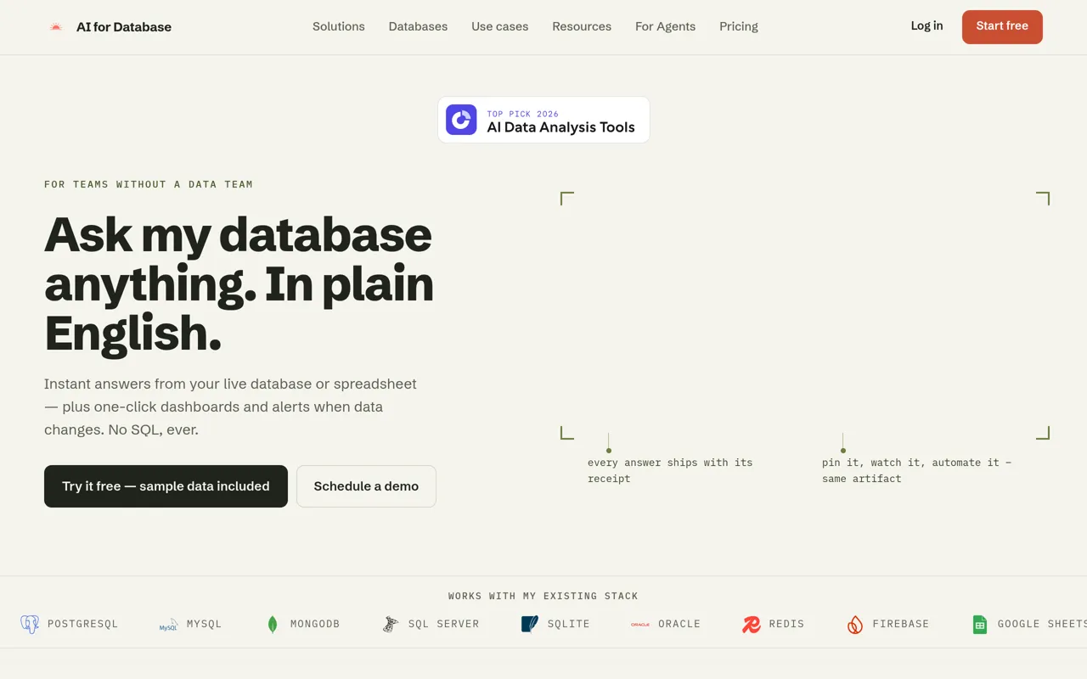1087x679 pixels.
Task: Click the SQLite feather icon
Action: coord(529,625)
